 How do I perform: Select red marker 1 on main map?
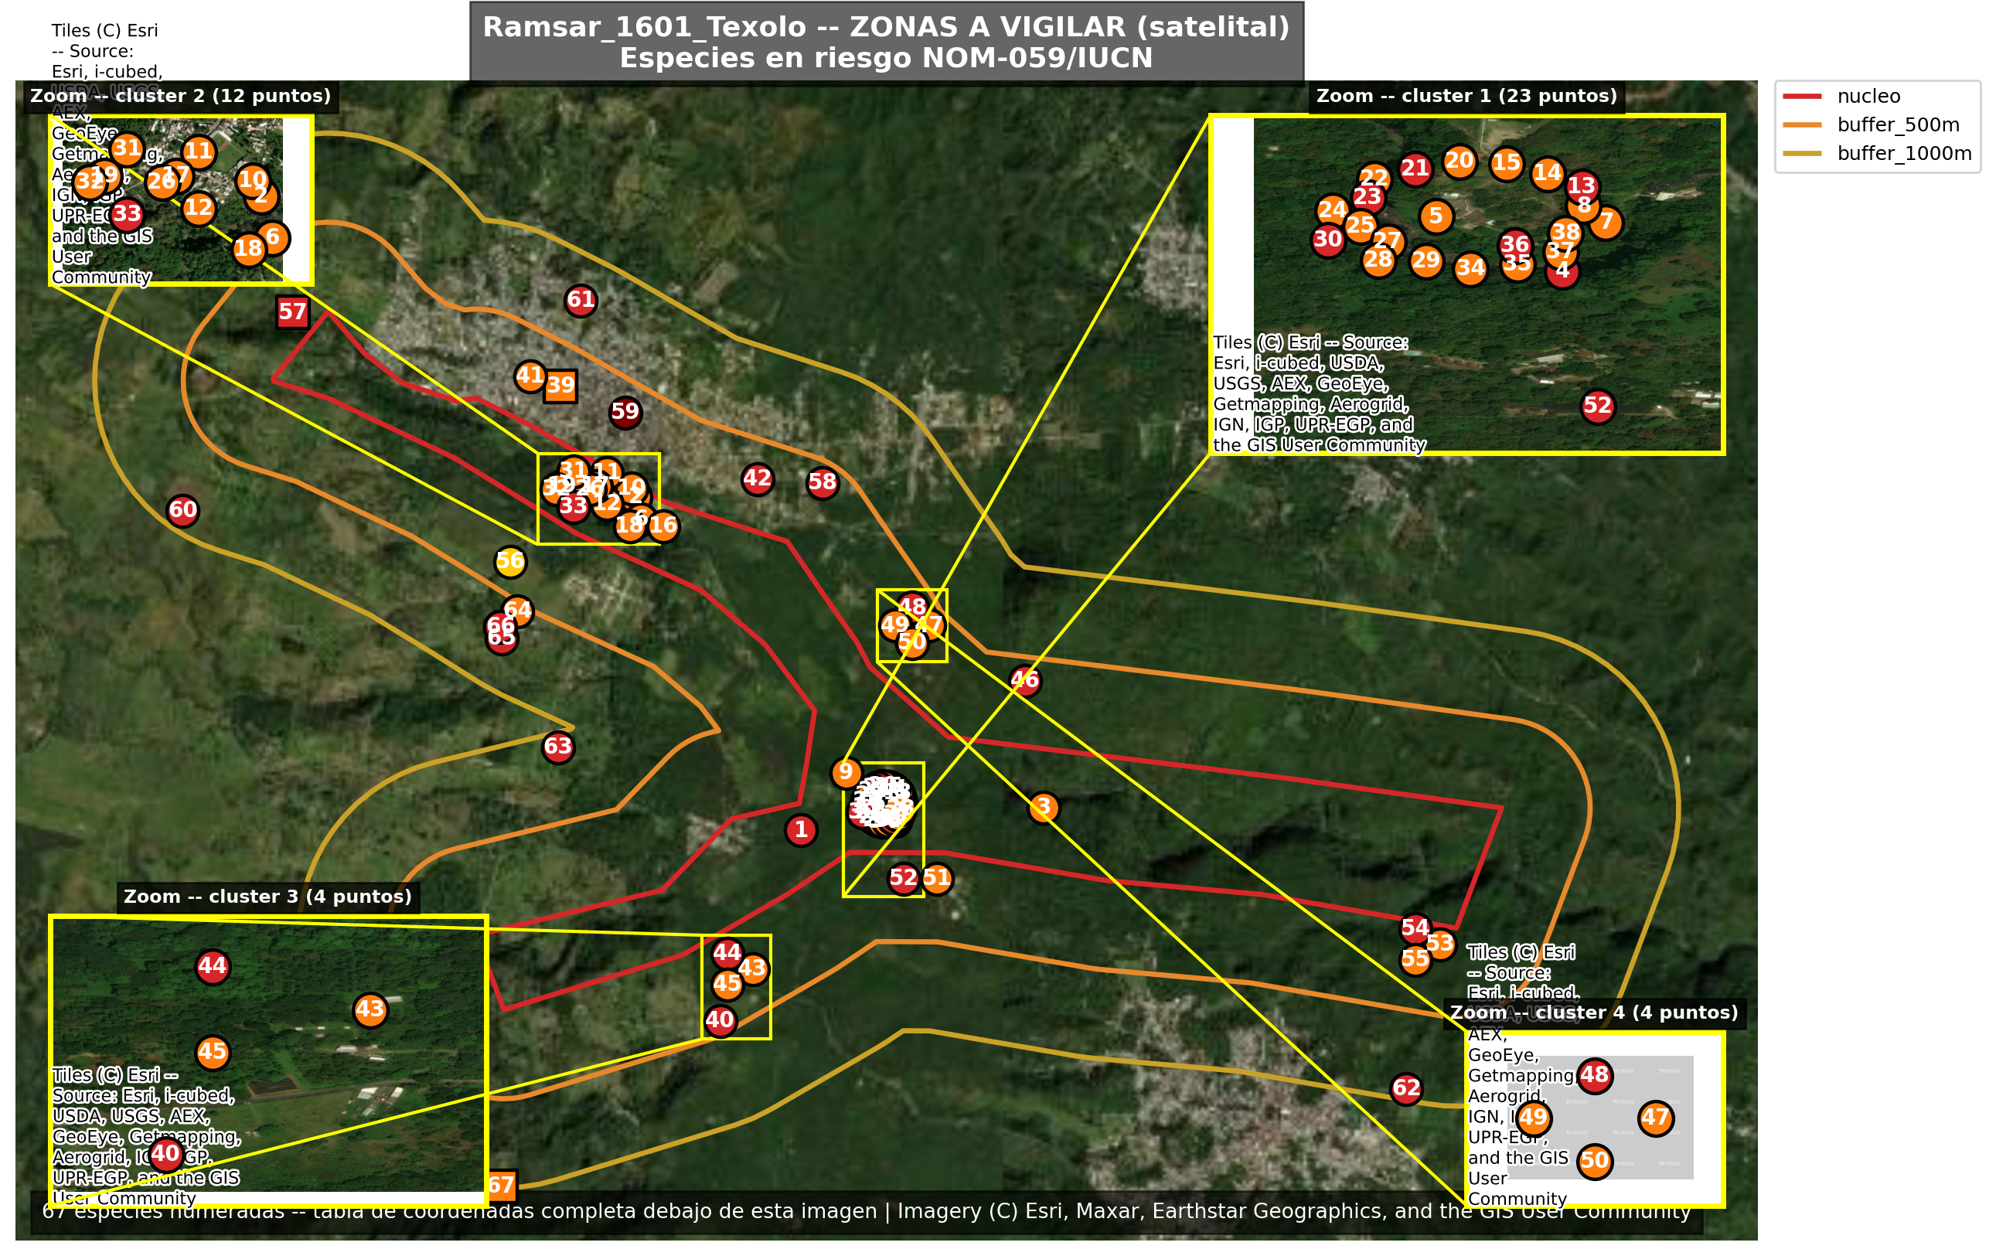point(801,830)
